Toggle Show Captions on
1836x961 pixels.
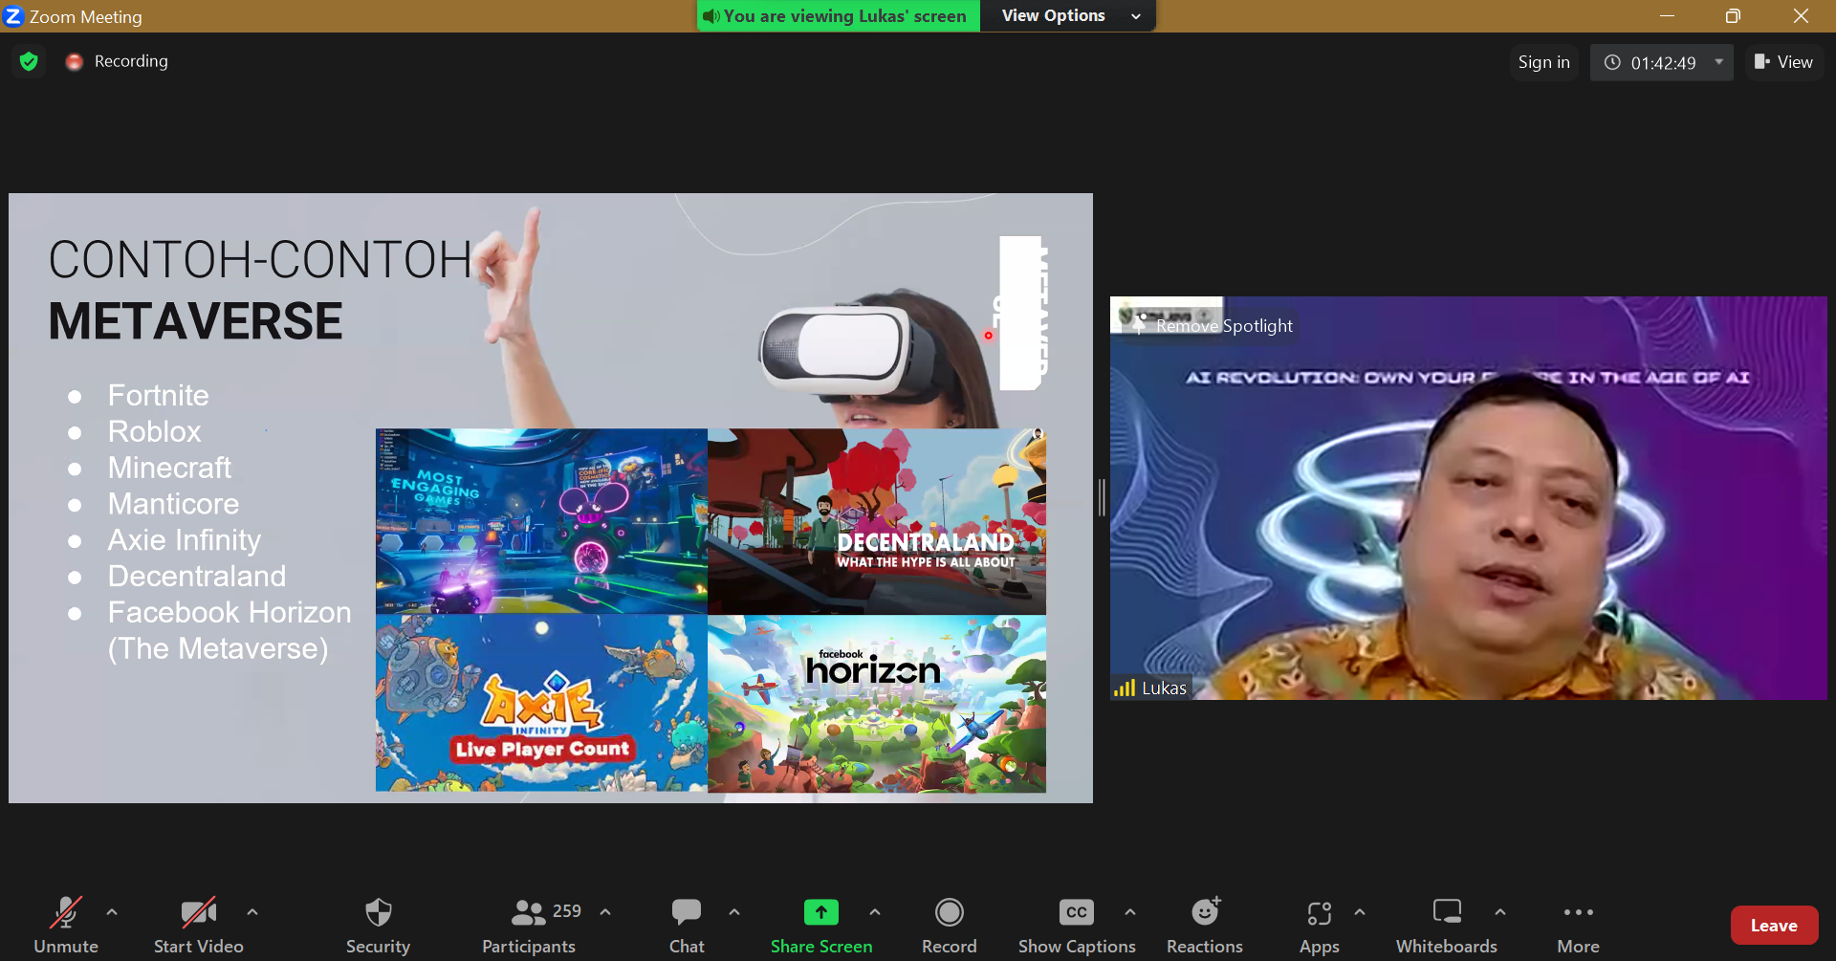(x=1077, y=924)
